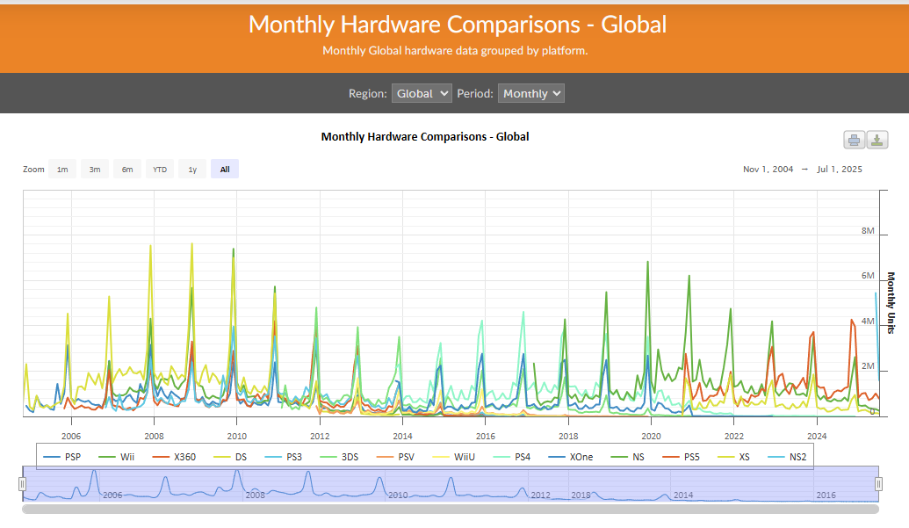Click the Monthly Hardware Comparisons - Global chart title
Image resolution: width=909 pixels, height=528 pixels.
click(x=425, y=137)
